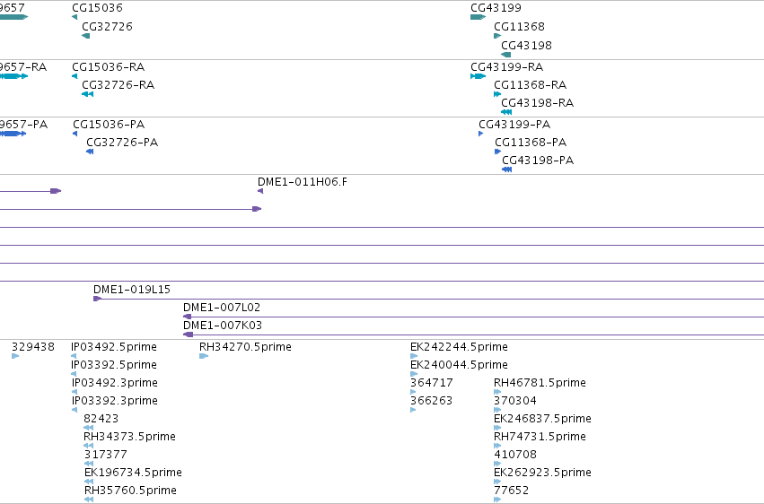The image size is (764, 504).
Task: Click EST 77652
Action: click(511, 490)
